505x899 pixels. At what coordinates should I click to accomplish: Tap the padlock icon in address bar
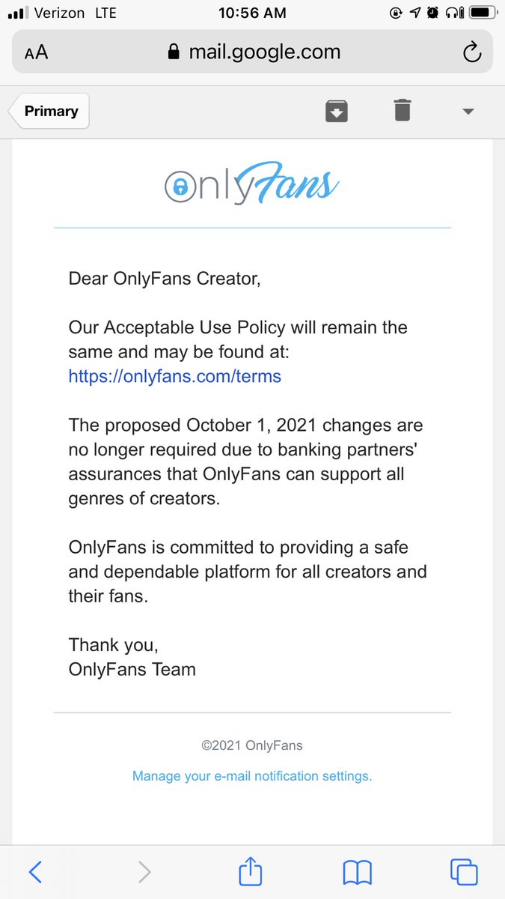174,52
